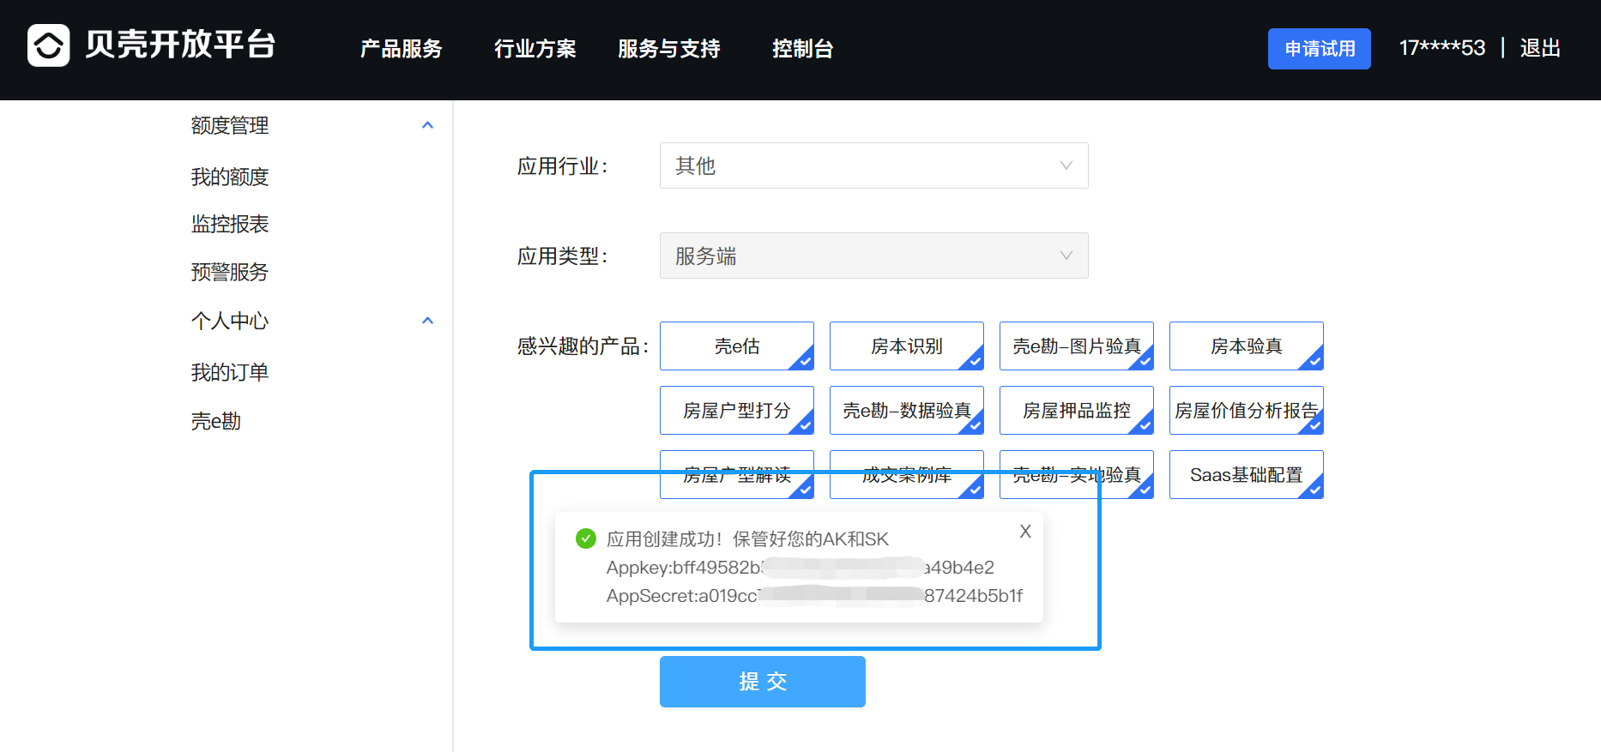Open 我的额度 in the sidebar
The width and height of the screenshot is (1601, 752).
point(230,177)
